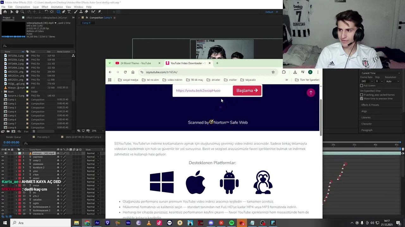Open Adobe Media Encoder from taskbar
Viewport: 405px width, 227px height.
coord(128,223)
